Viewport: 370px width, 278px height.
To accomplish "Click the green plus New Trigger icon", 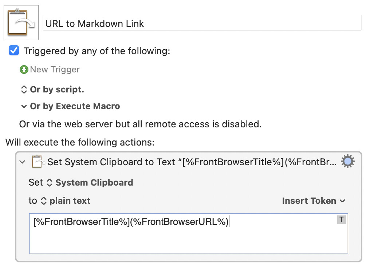I will 24,69.
